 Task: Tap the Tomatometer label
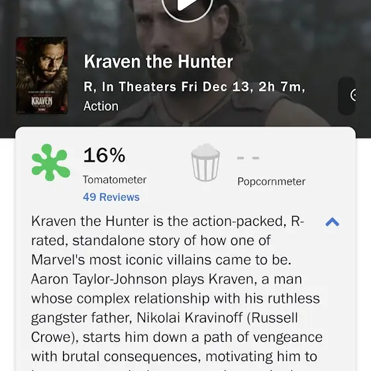tap(115, 180)
